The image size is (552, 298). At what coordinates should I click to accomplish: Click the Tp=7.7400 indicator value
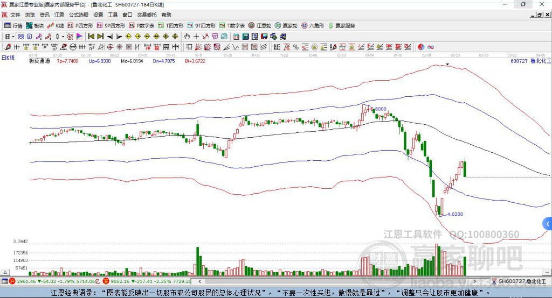(67, 61)
